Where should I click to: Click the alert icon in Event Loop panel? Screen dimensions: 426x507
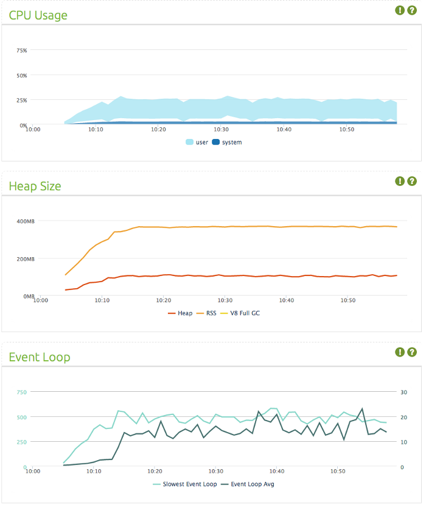[400, 352]
